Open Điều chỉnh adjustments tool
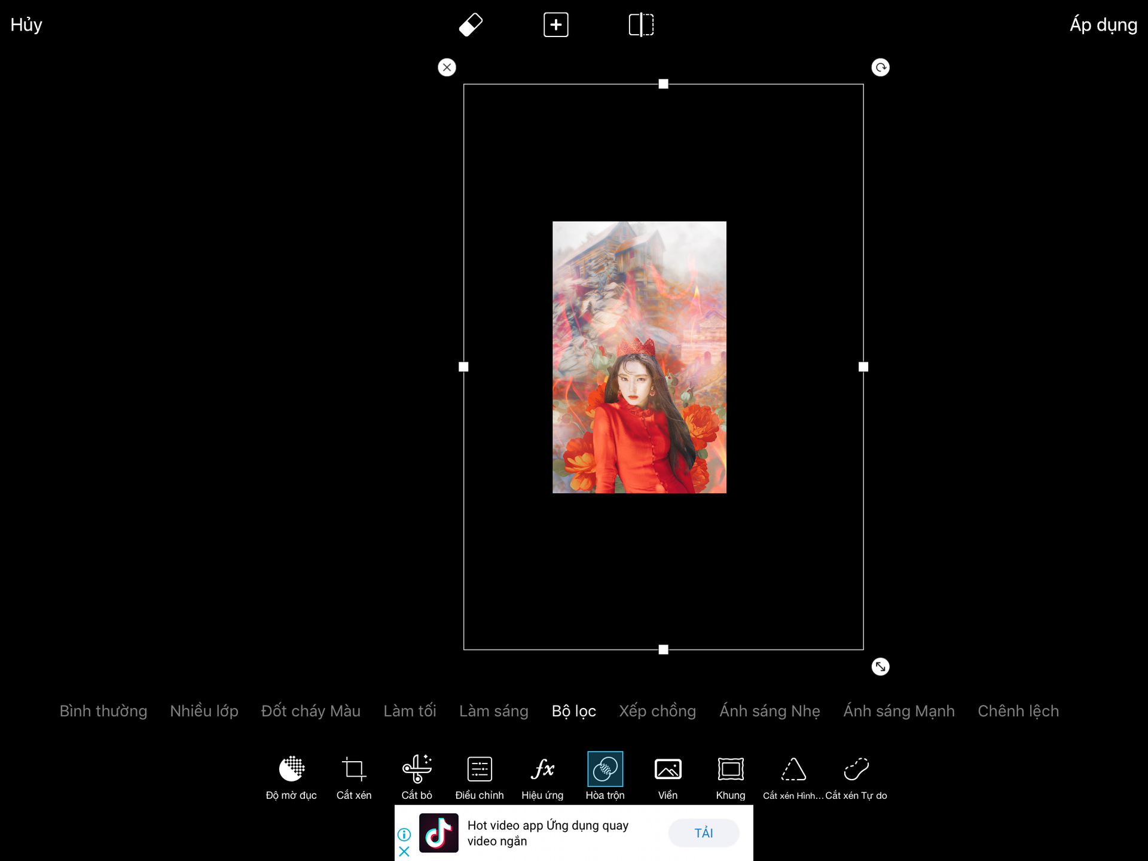This screenshot has height=861, width=1148. click(x=480, y=777)
